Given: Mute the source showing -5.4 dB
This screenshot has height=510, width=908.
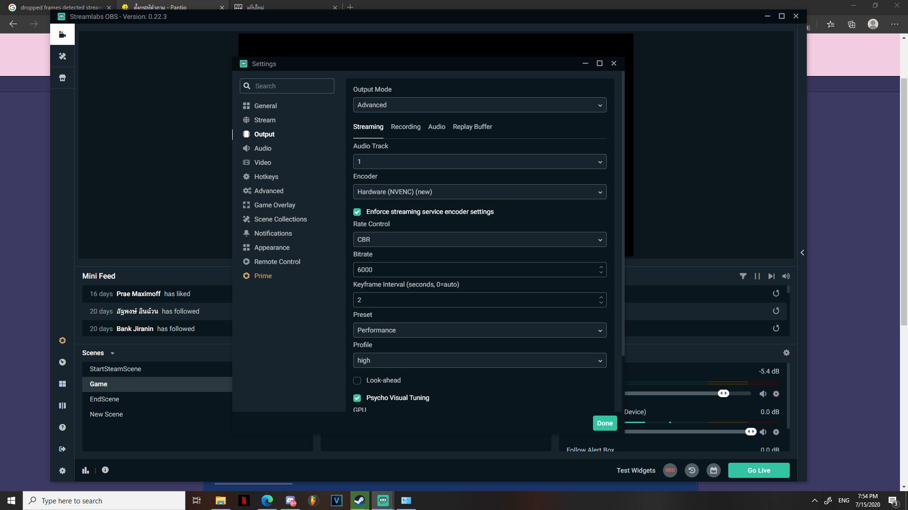Looking at the screenshot, I should 763,394.
